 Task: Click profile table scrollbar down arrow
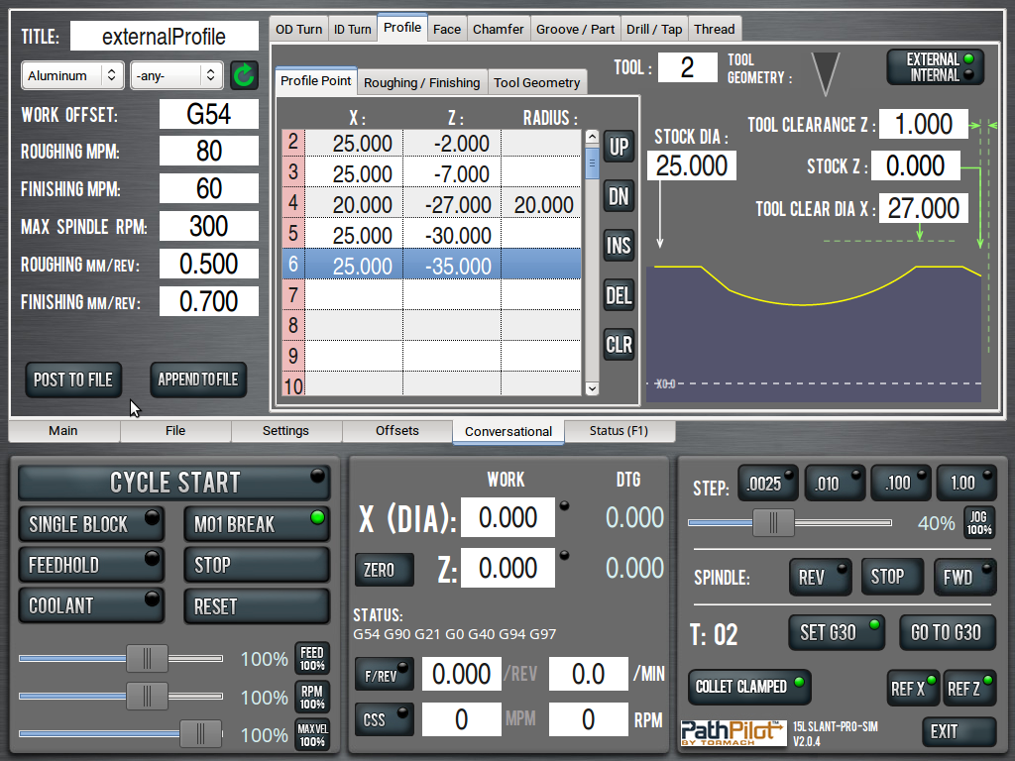[592, 388]
